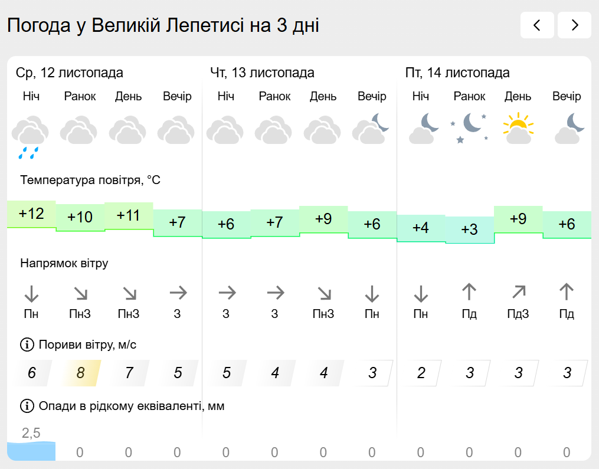Click Thursday daytime's overcast cloud icon

(x=323, y=130)
